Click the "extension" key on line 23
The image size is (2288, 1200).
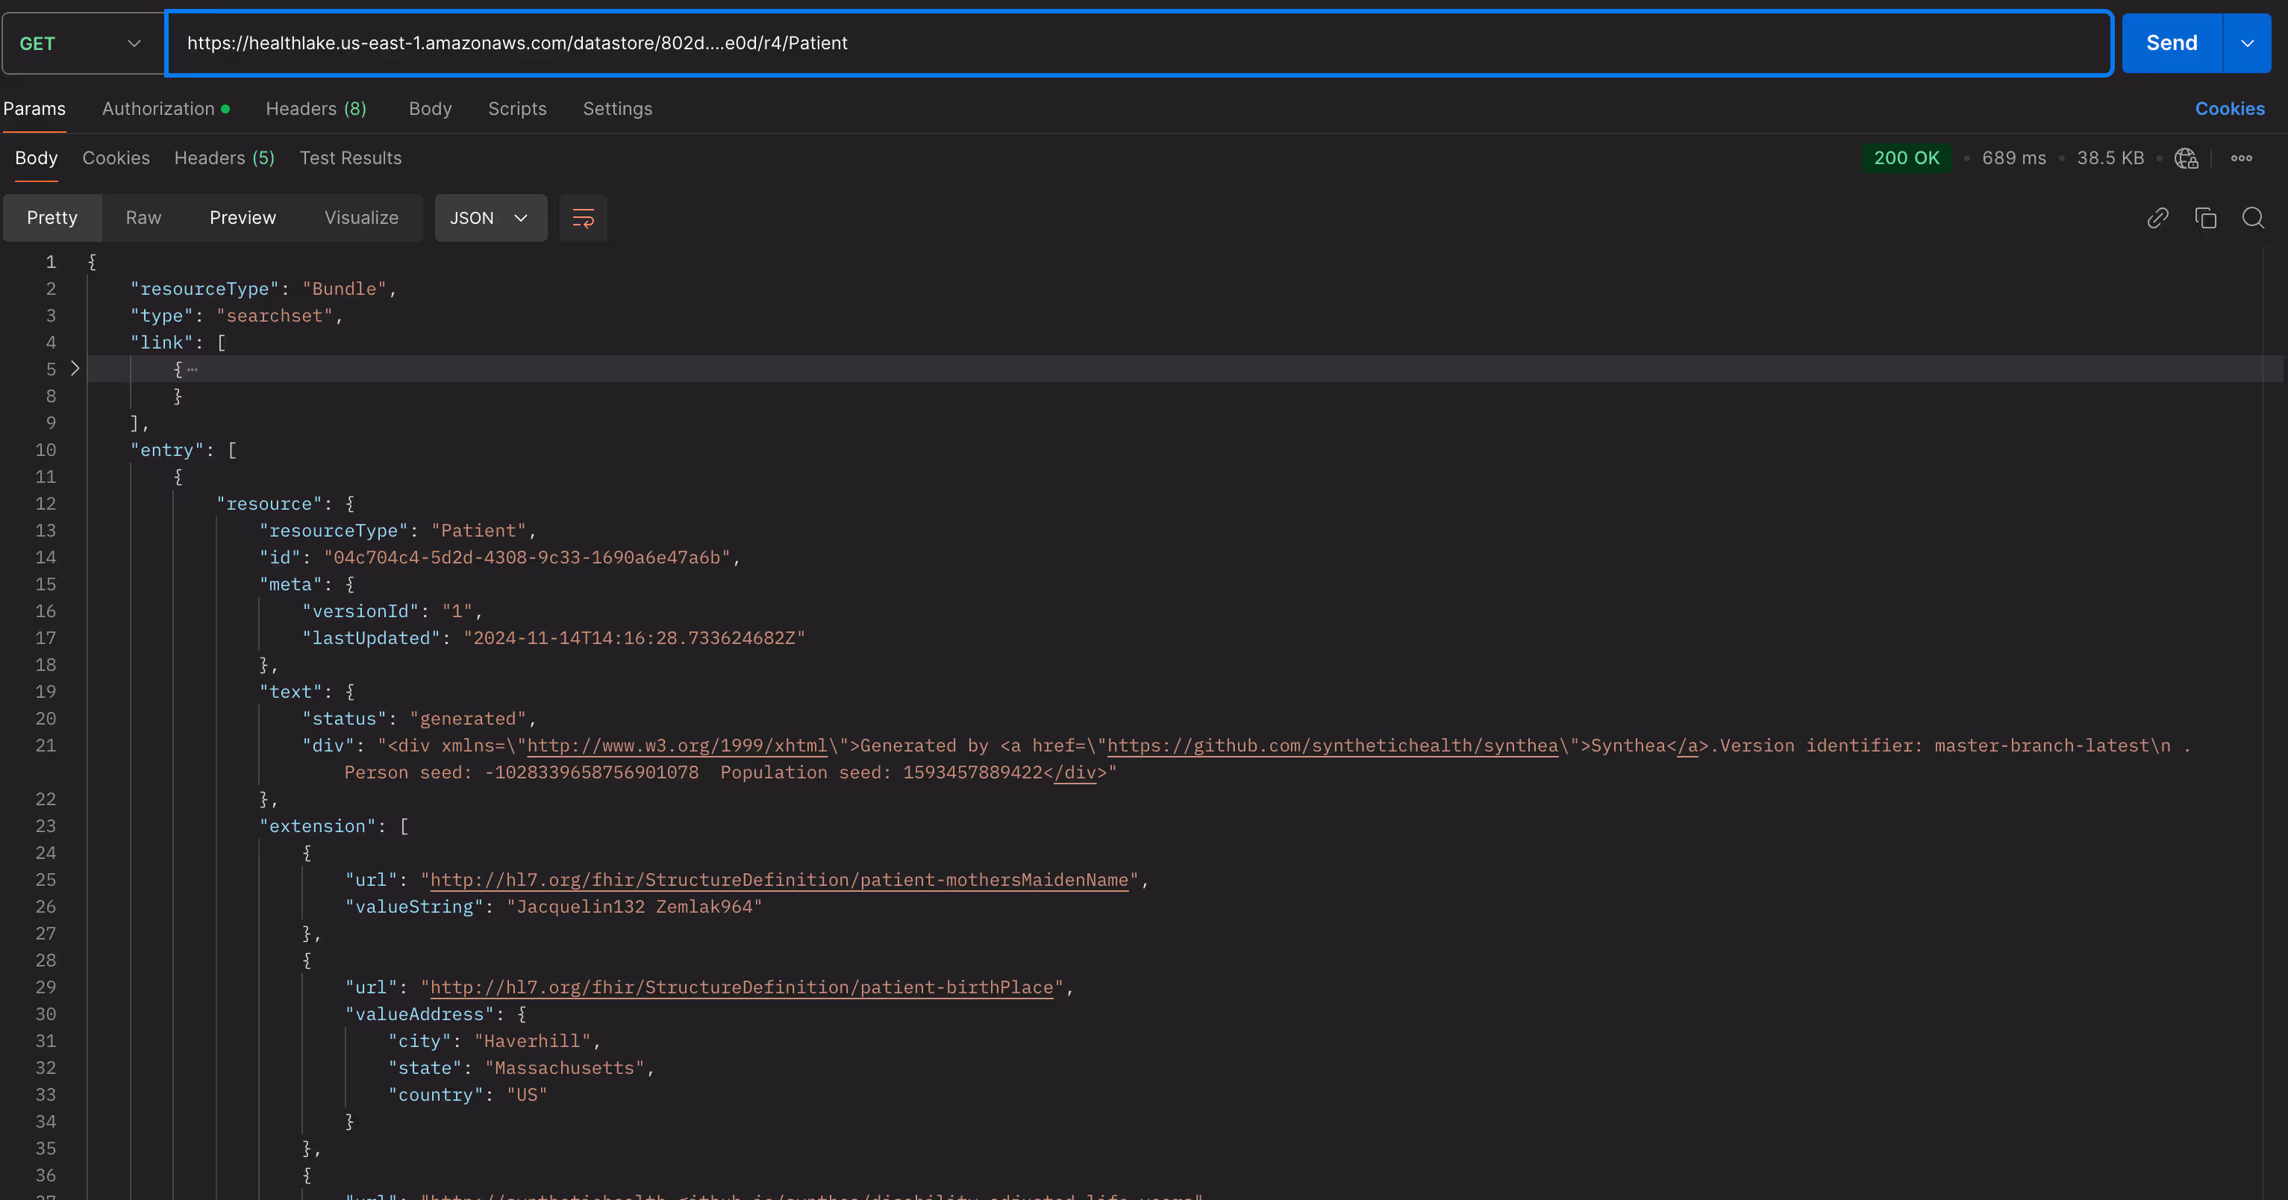coord(318,826)
